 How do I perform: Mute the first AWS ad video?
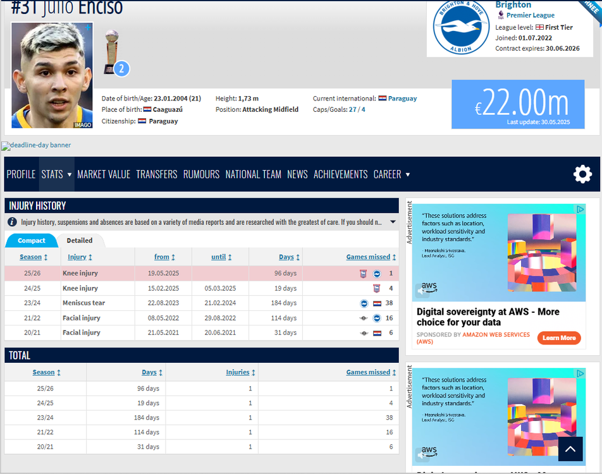click(x=421, y=291)
